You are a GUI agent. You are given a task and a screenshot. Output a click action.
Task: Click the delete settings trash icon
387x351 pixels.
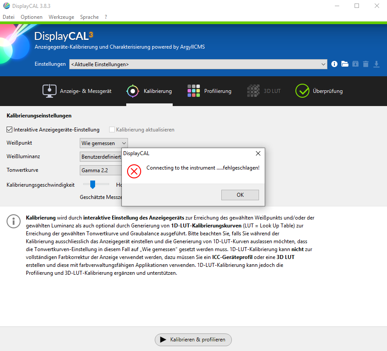[x=366, y=64]
